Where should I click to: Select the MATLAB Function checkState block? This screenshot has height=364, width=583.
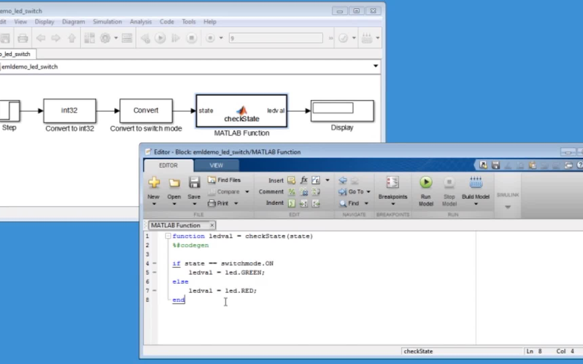coord(242,111)
